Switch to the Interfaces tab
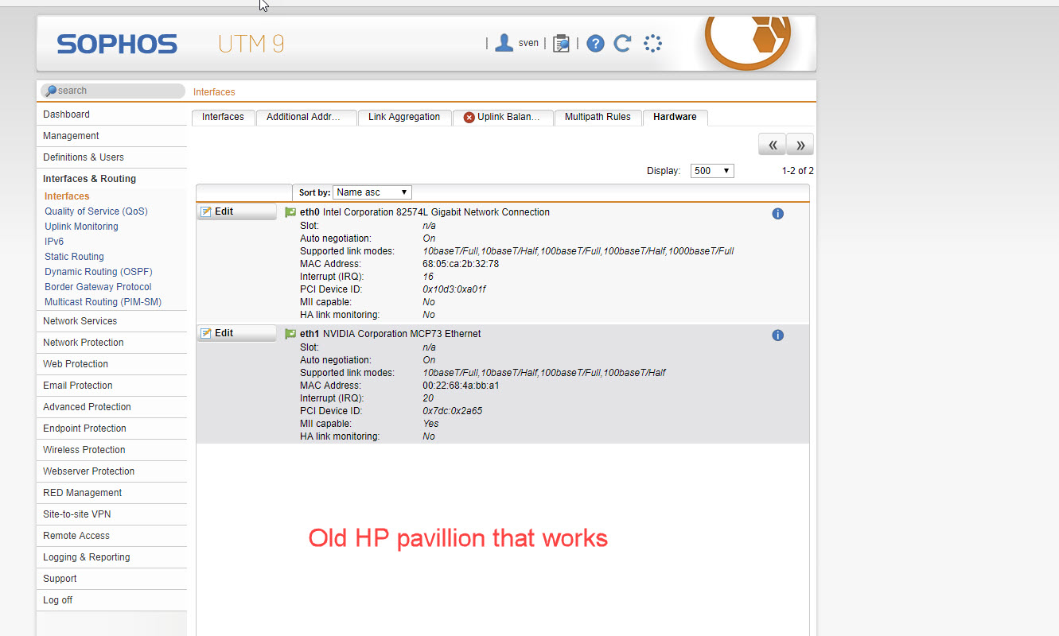The image size is (1059, 636). (x=223, y=117)
